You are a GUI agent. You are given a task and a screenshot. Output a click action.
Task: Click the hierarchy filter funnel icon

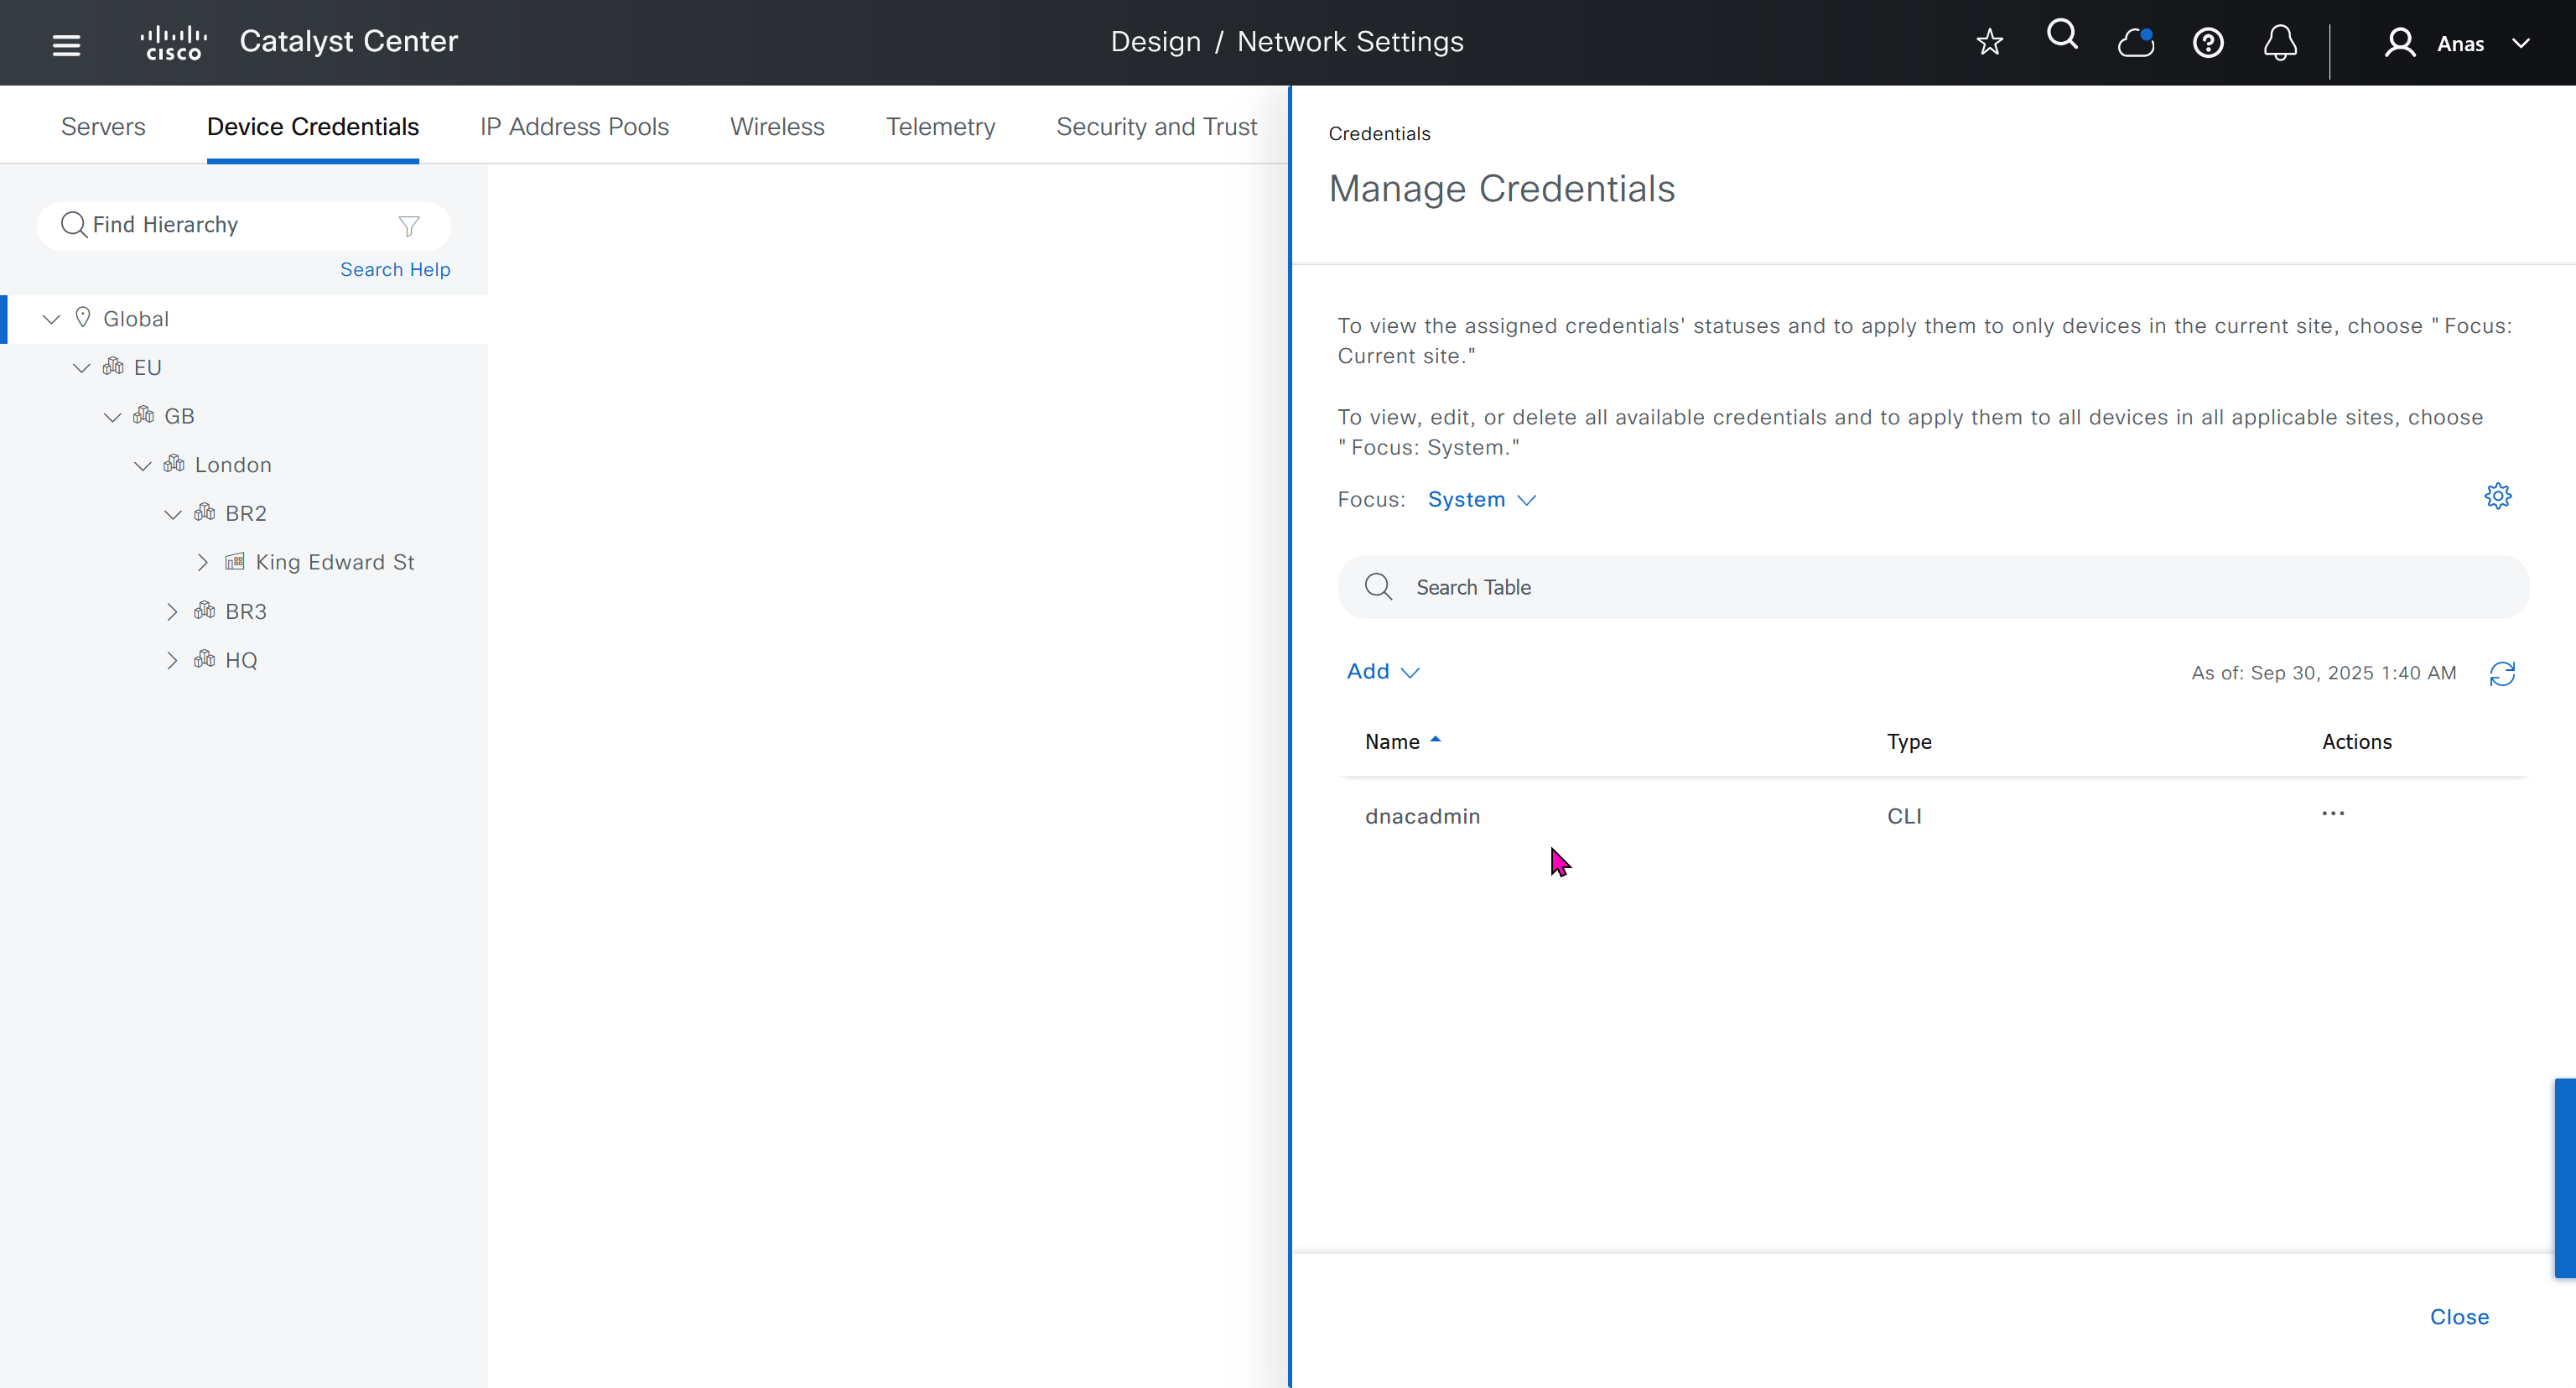click(x=408, y=226)
